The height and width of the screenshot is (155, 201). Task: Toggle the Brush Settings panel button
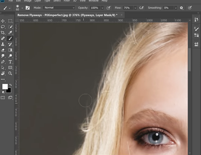pyautogui.click(x=27, y=8)
